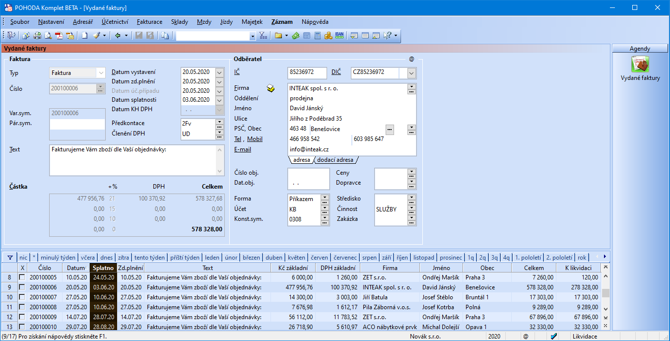Click the Pár.sym. input field
Screen dimensions: 670x341
77,124
